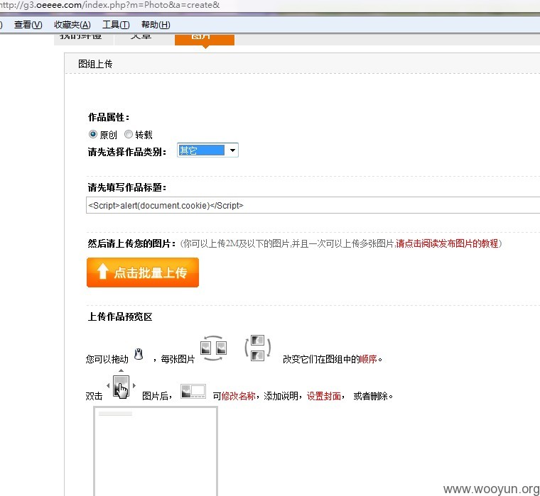Select the 原创 radio button

pyautogui.click(x=92, y=134)
